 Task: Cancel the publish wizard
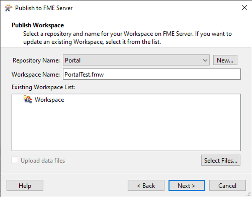[227, 186]
